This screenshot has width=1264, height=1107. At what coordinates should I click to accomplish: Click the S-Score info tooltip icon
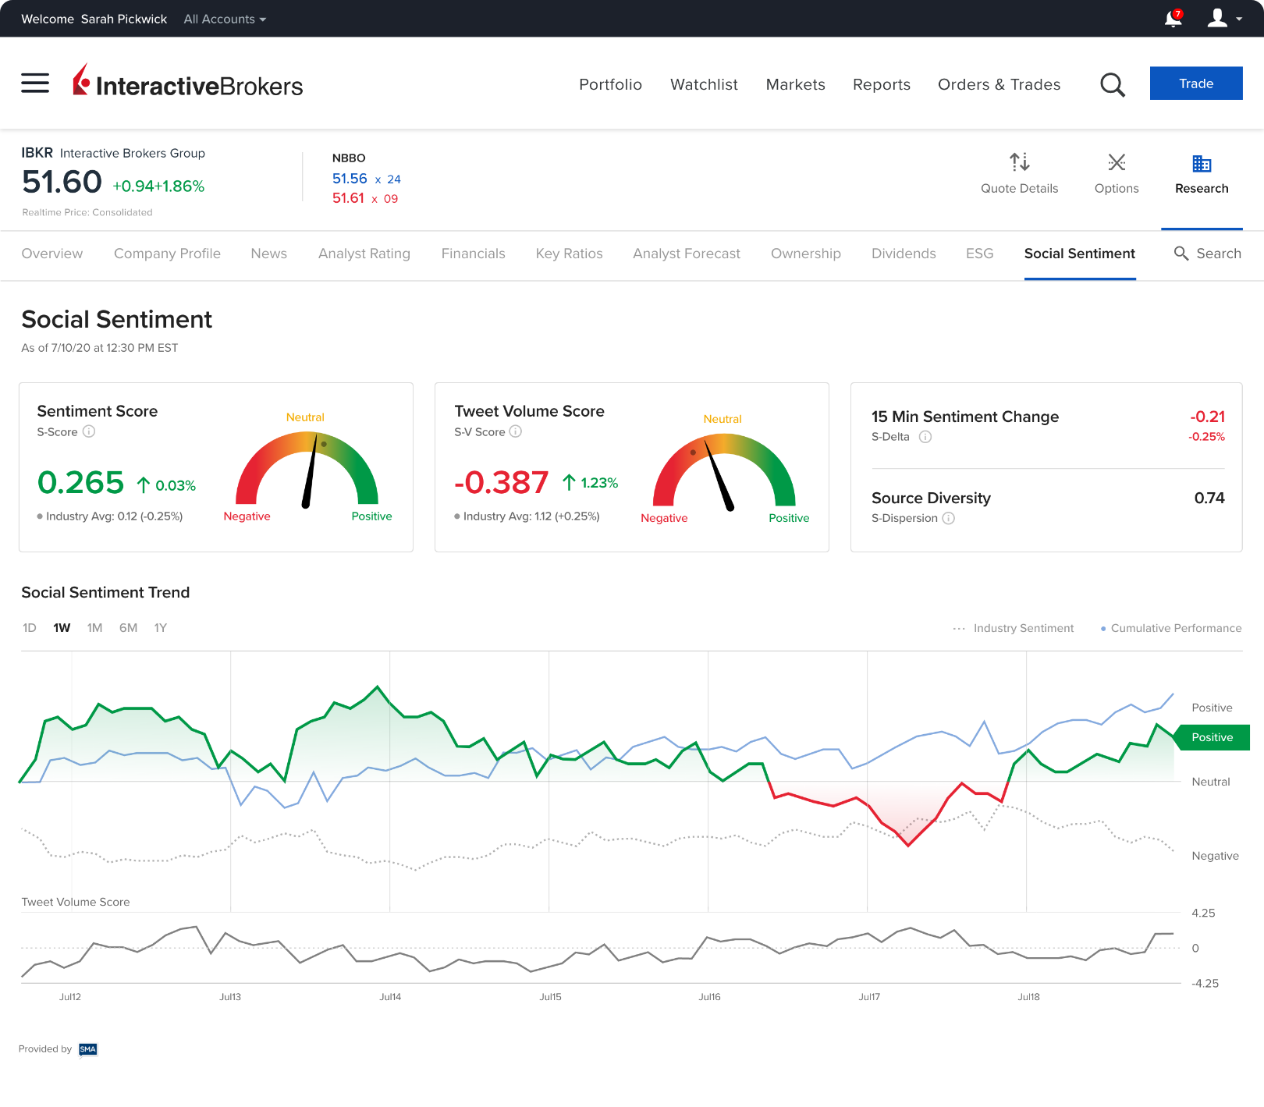87,431
